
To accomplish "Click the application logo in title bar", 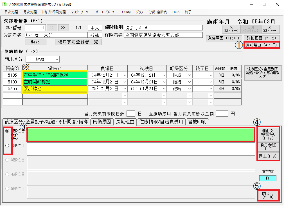I will click(4, 4).
